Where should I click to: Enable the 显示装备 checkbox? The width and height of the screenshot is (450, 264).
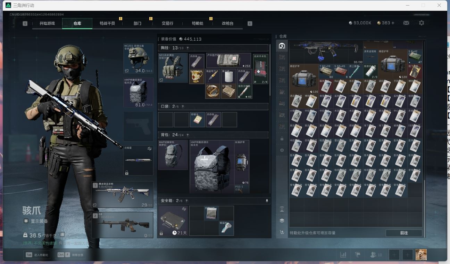[x=26, y=221]
